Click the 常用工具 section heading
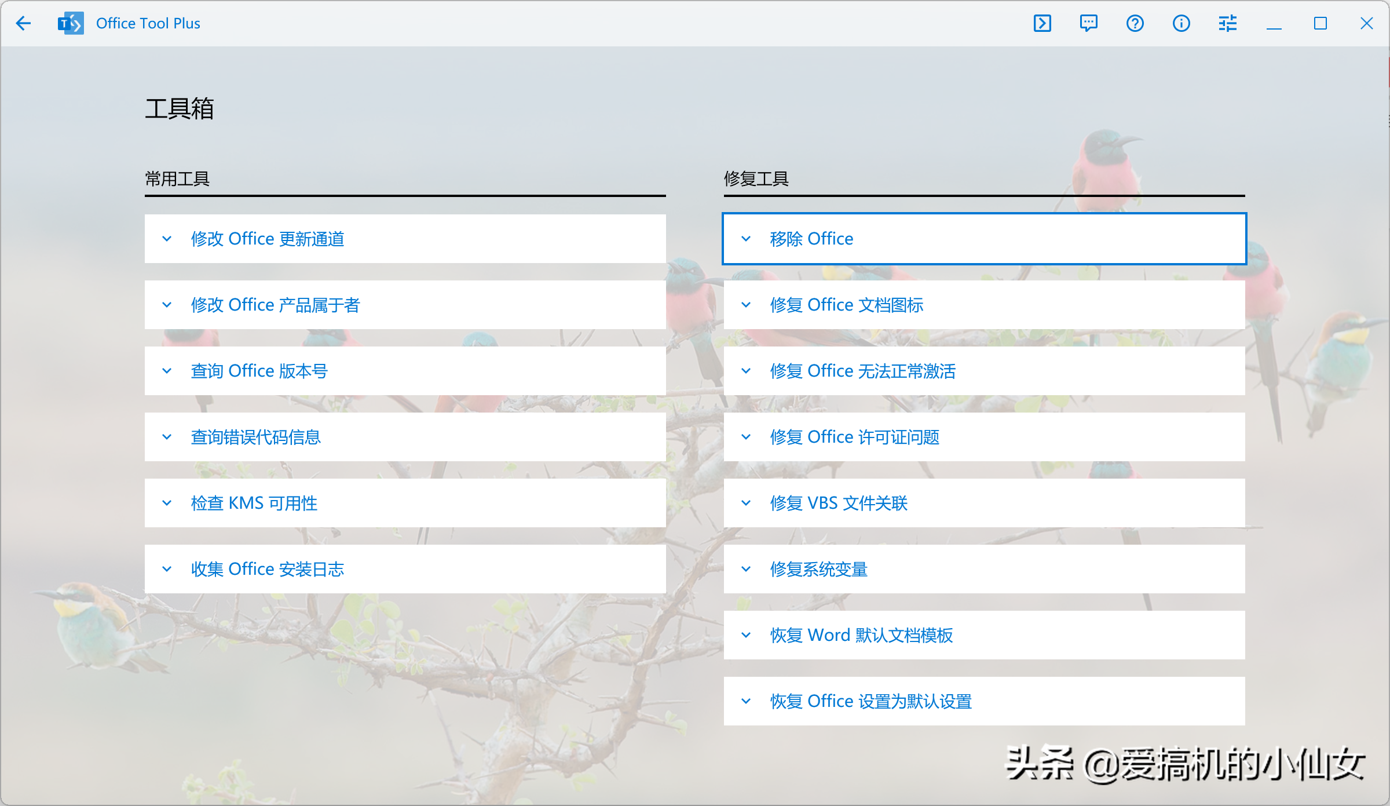This screenshot has width=1390, height=806. click(x=177, y=178)
